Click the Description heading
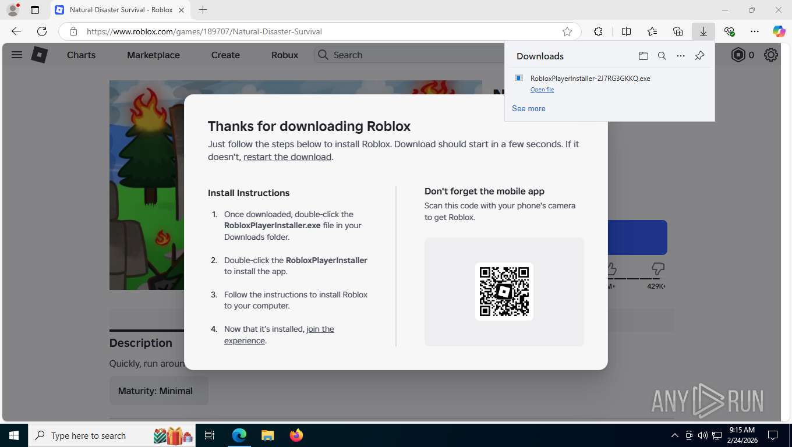This screenshot has height=447, width=792. point(141,343)
